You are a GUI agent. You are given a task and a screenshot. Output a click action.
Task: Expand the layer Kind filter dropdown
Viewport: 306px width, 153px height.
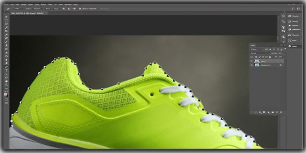point(257,49)
